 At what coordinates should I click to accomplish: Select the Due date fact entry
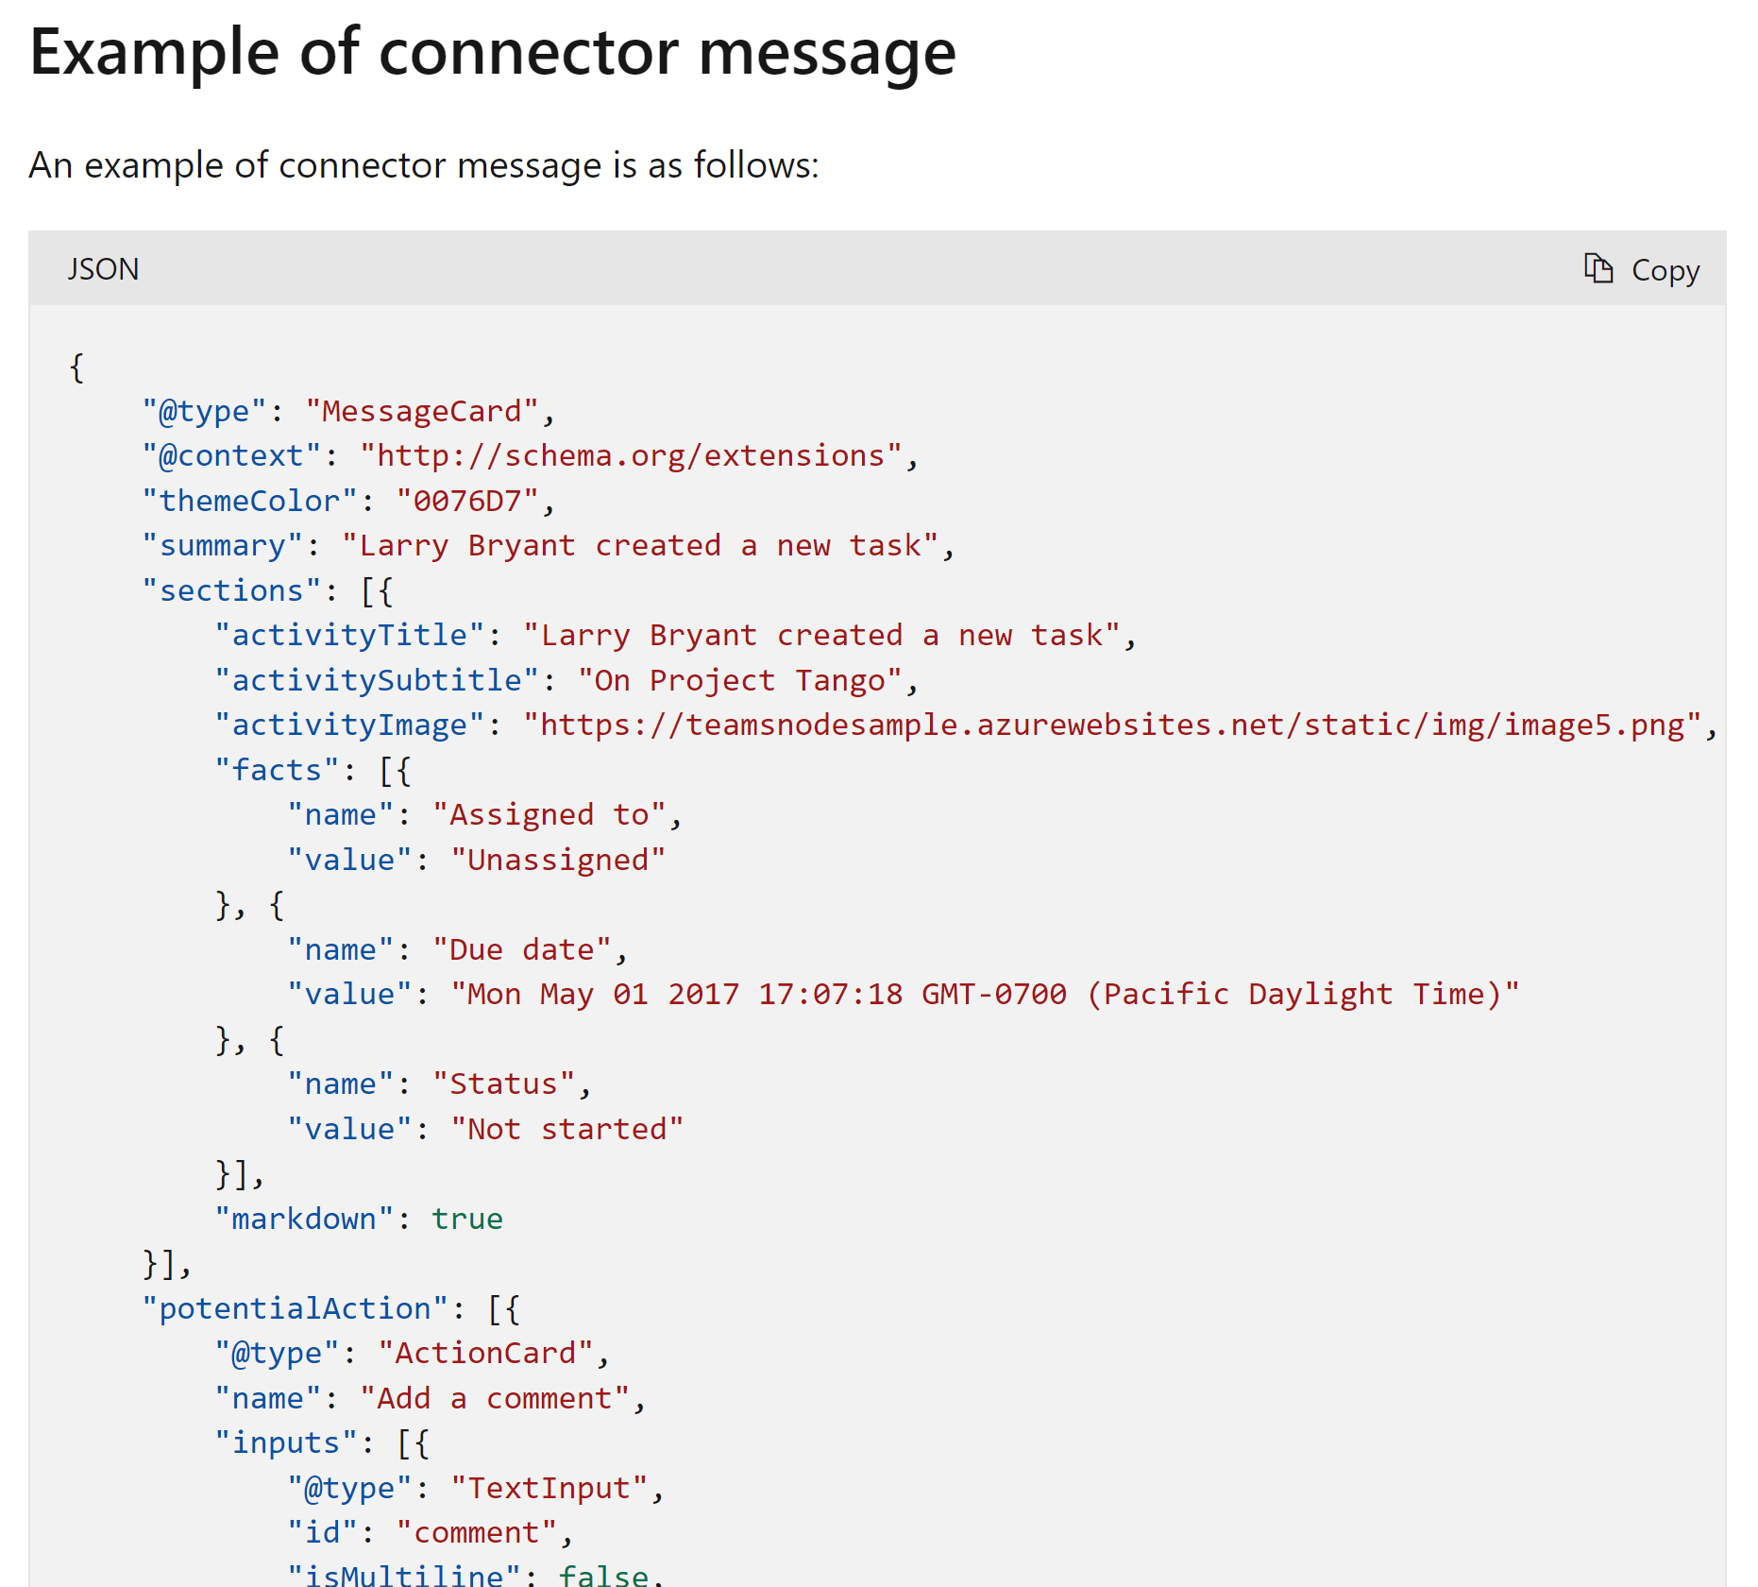click(529, 948)
